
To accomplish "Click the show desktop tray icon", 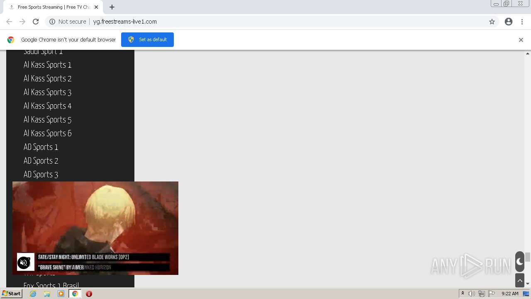I will coord(526,294).
